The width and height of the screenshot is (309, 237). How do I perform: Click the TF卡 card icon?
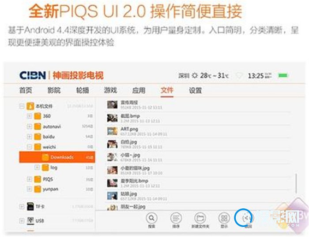[31, 207]
